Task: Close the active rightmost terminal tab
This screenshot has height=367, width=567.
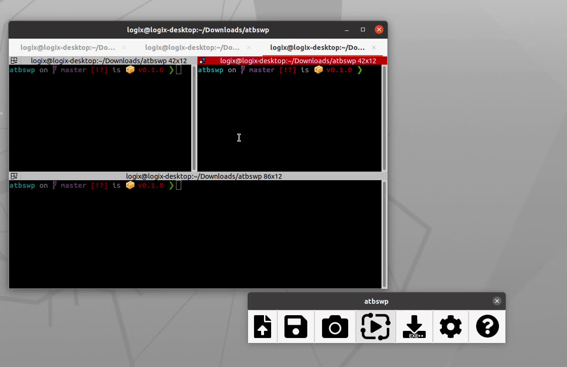Action: pos(374,48)
